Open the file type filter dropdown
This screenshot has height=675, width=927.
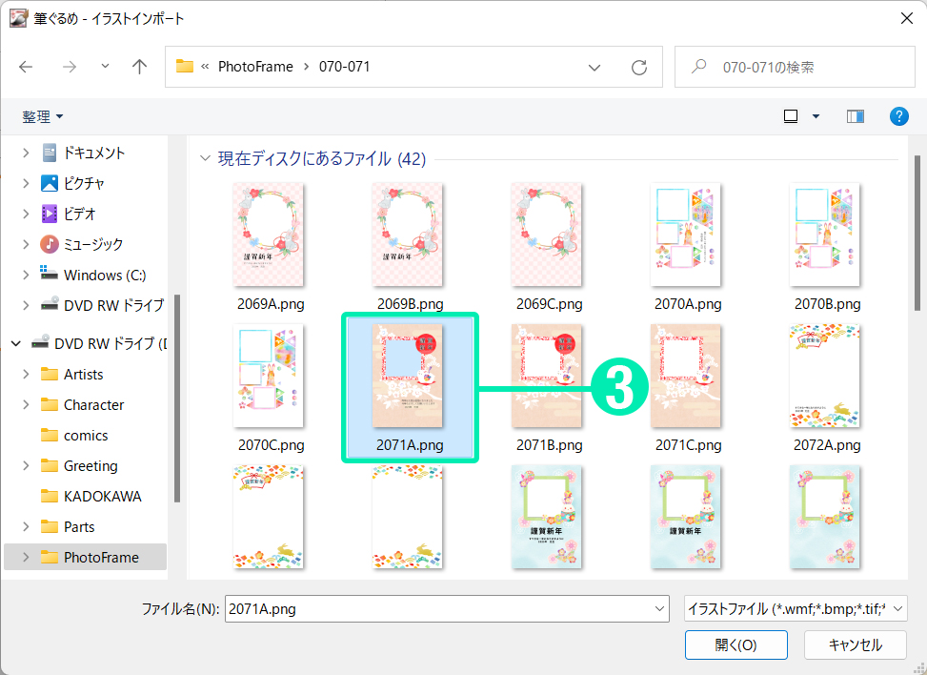[x=796, y=608]
